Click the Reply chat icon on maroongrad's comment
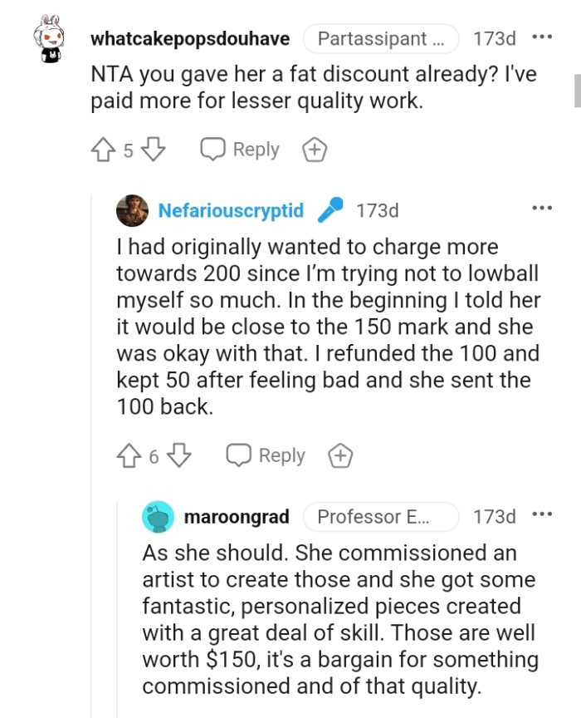This screenshot has height=718, width=581. coord(266,715)
